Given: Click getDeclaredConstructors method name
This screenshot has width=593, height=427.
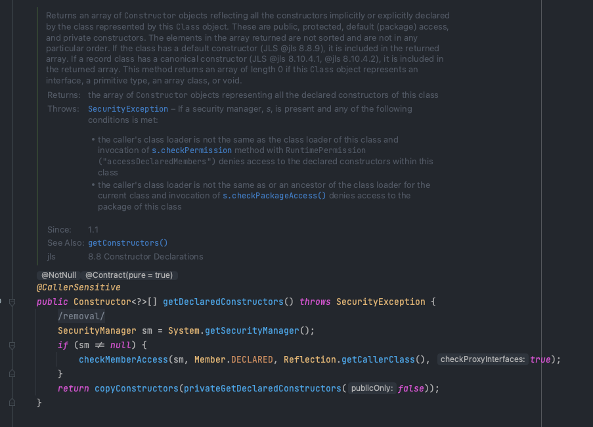Looking at the screenshot, I should [223, 302].
